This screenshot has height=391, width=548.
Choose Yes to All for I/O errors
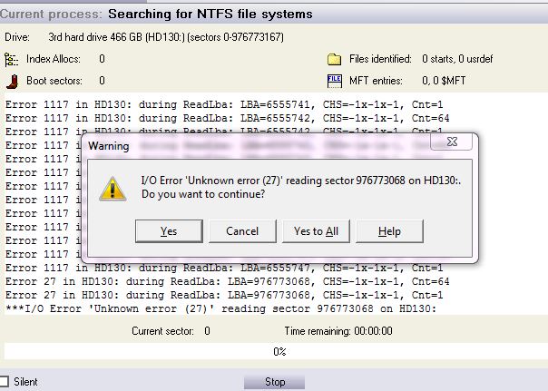316,231
